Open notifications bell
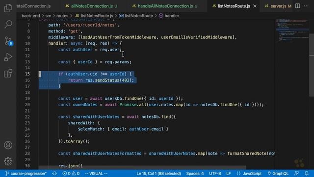Viewport: 314px width, 177px height. (307, 174)
